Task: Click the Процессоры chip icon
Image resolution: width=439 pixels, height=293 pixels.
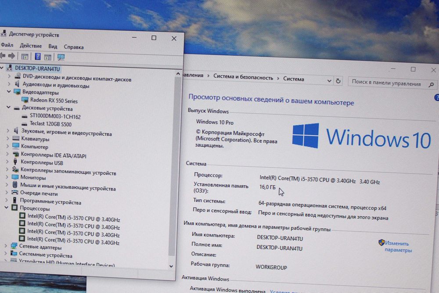Action: point(14,208)
